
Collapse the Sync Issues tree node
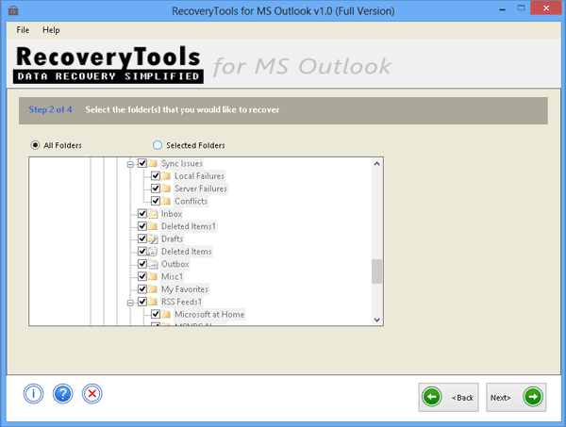click(x=130, y=164)
